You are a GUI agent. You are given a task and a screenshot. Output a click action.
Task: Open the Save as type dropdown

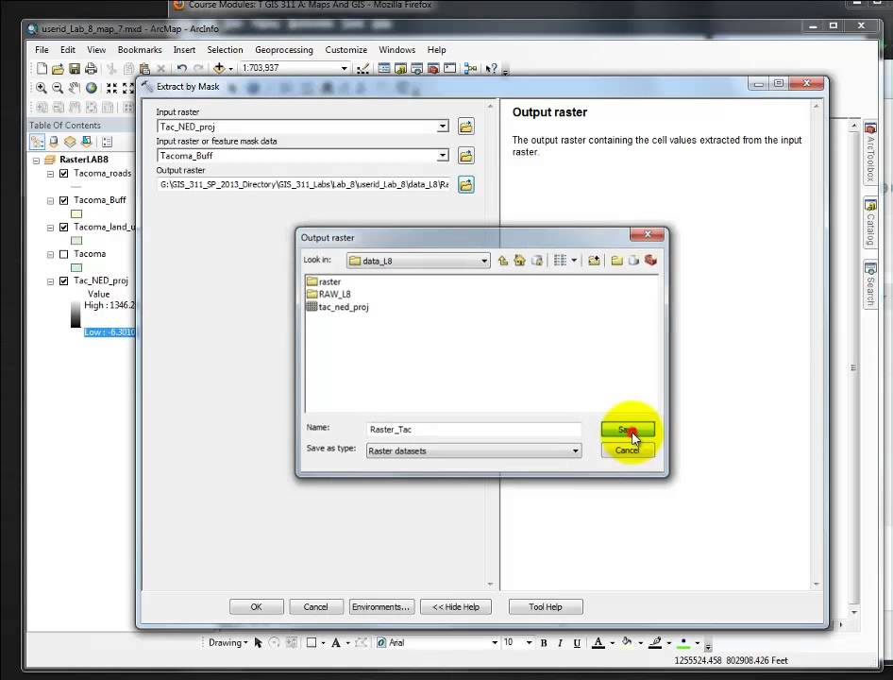click(575, 450)
